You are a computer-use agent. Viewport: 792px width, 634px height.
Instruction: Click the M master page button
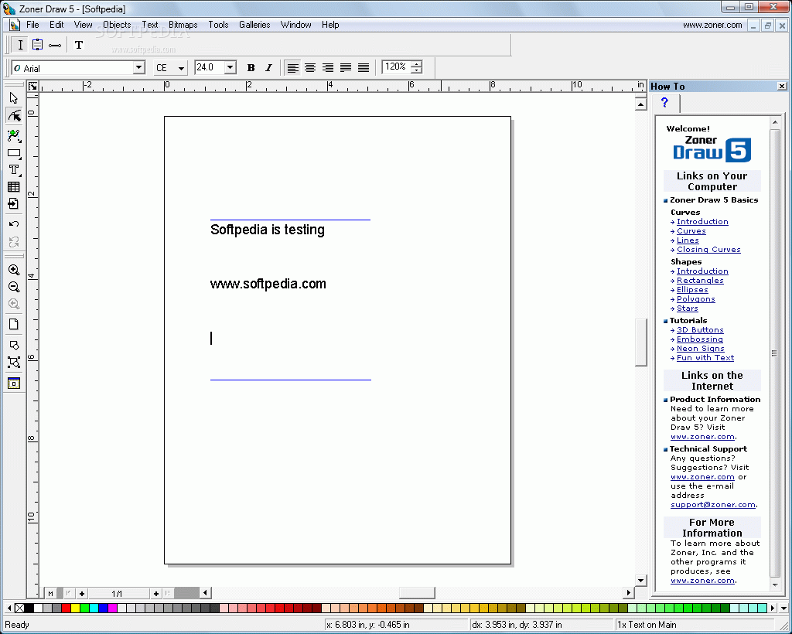point(50,594)
